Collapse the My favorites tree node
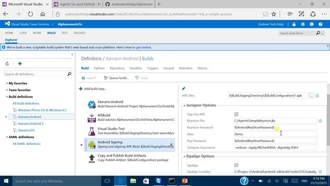Screen dimensions: 330x186 point(7,83)
